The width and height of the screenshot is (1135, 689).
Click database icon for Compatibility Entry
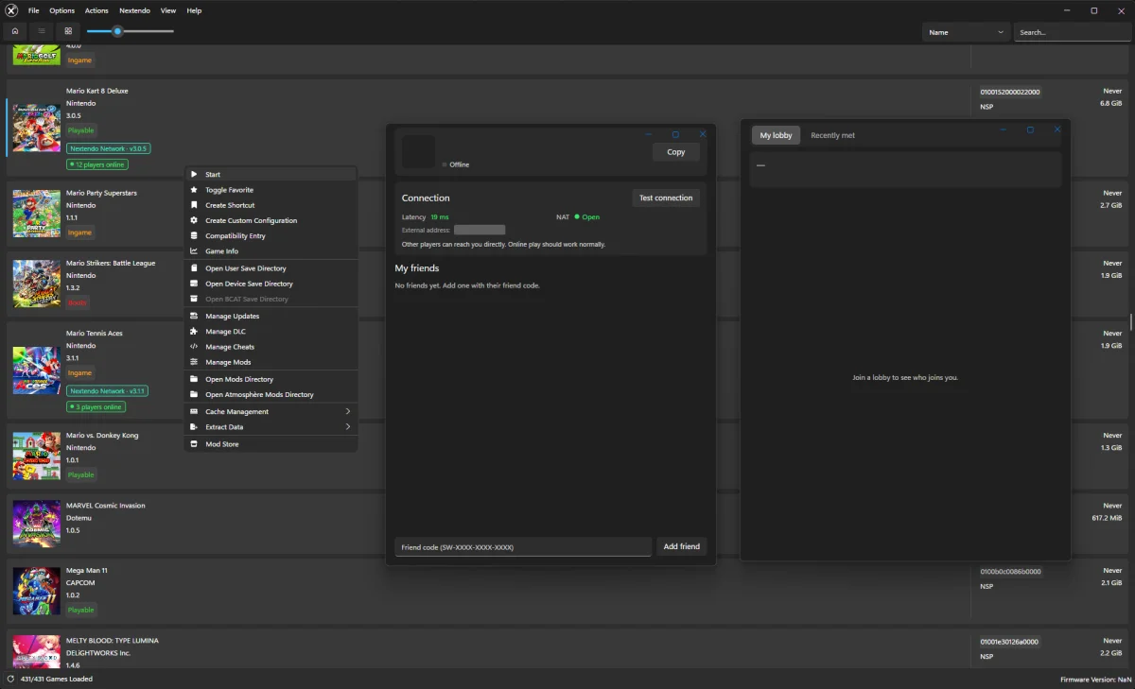click(194, 235)
